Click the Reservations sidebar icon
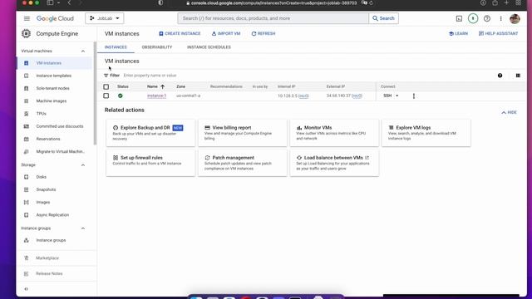The height and width of the screenshot is (299, 532). point(26,139)
